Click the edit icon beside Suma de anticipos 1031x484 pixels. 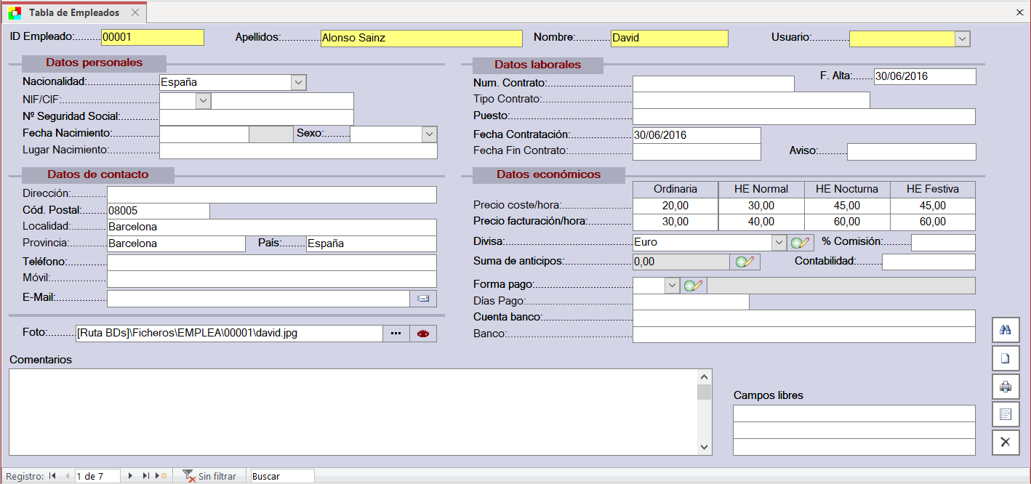pyautogui.click(x=745, y=262)
